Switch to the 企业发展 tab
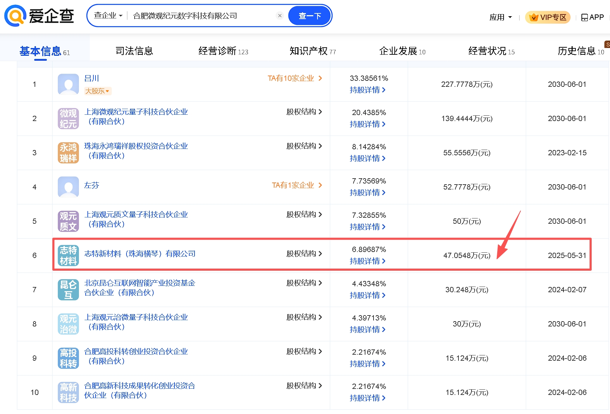 coord(402,51)
